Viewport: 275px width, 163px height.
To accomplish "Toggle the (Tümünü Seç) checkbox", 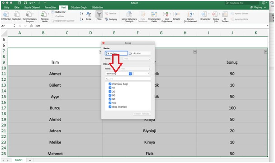I will tap(110, 84).
